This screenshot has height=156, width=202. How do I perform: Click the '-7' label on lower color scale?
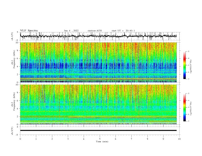tap(188, 121)
